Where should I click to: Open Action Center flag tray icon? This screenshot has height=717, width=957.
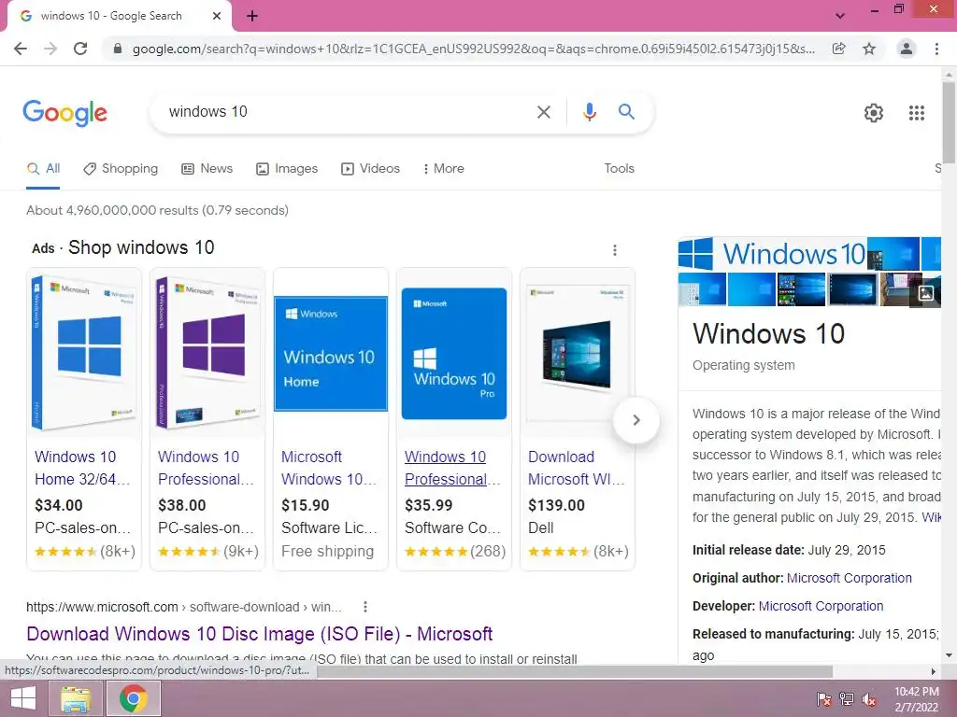coord(823,699)
